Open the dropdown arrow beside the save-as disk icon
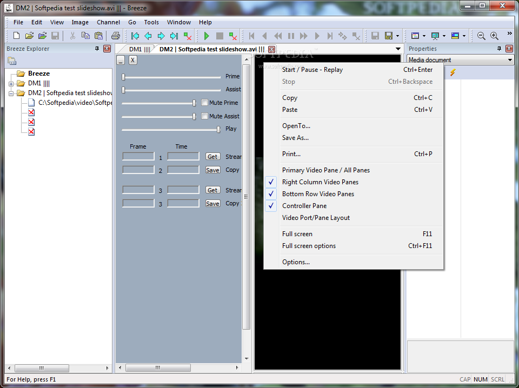This screenshot has height=388, width=519. point(397,36)
